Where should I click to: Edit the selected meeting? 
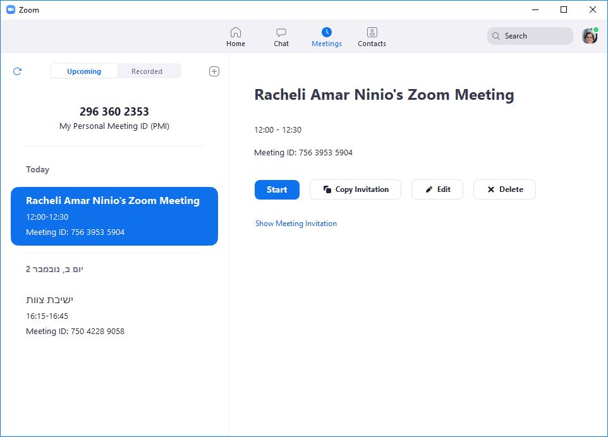tap(437, 189)
